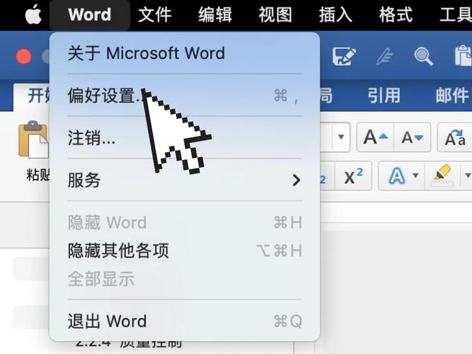Apply superscript with x² icon
The width and height of the screenshot is (472, 354).
click(x=353, y=176)
